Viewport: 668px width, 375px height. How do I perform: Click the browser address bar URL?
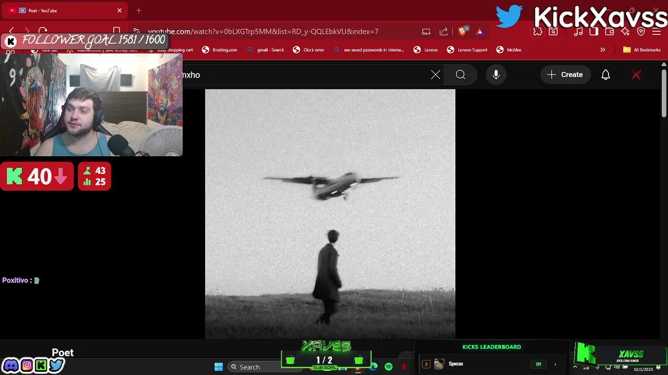coord(263,32)
